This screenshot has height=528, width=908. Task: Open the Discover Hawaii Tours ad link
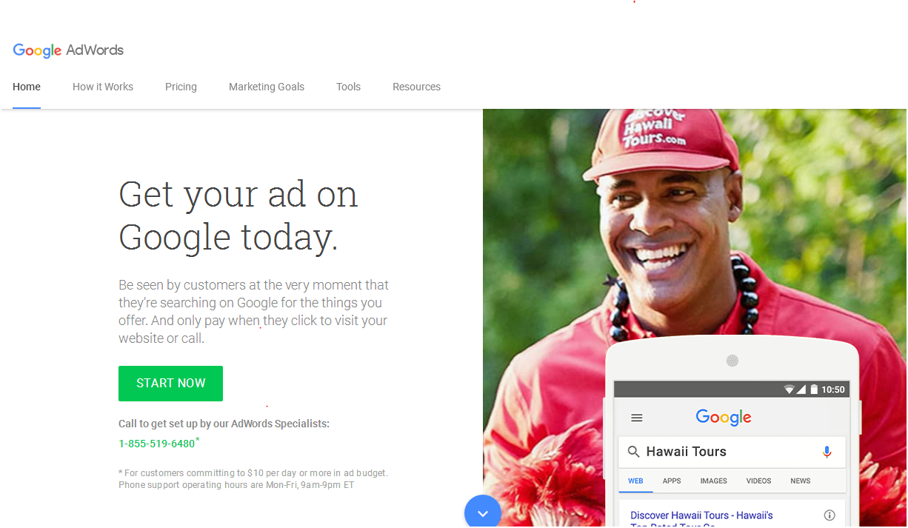(701, 515)
